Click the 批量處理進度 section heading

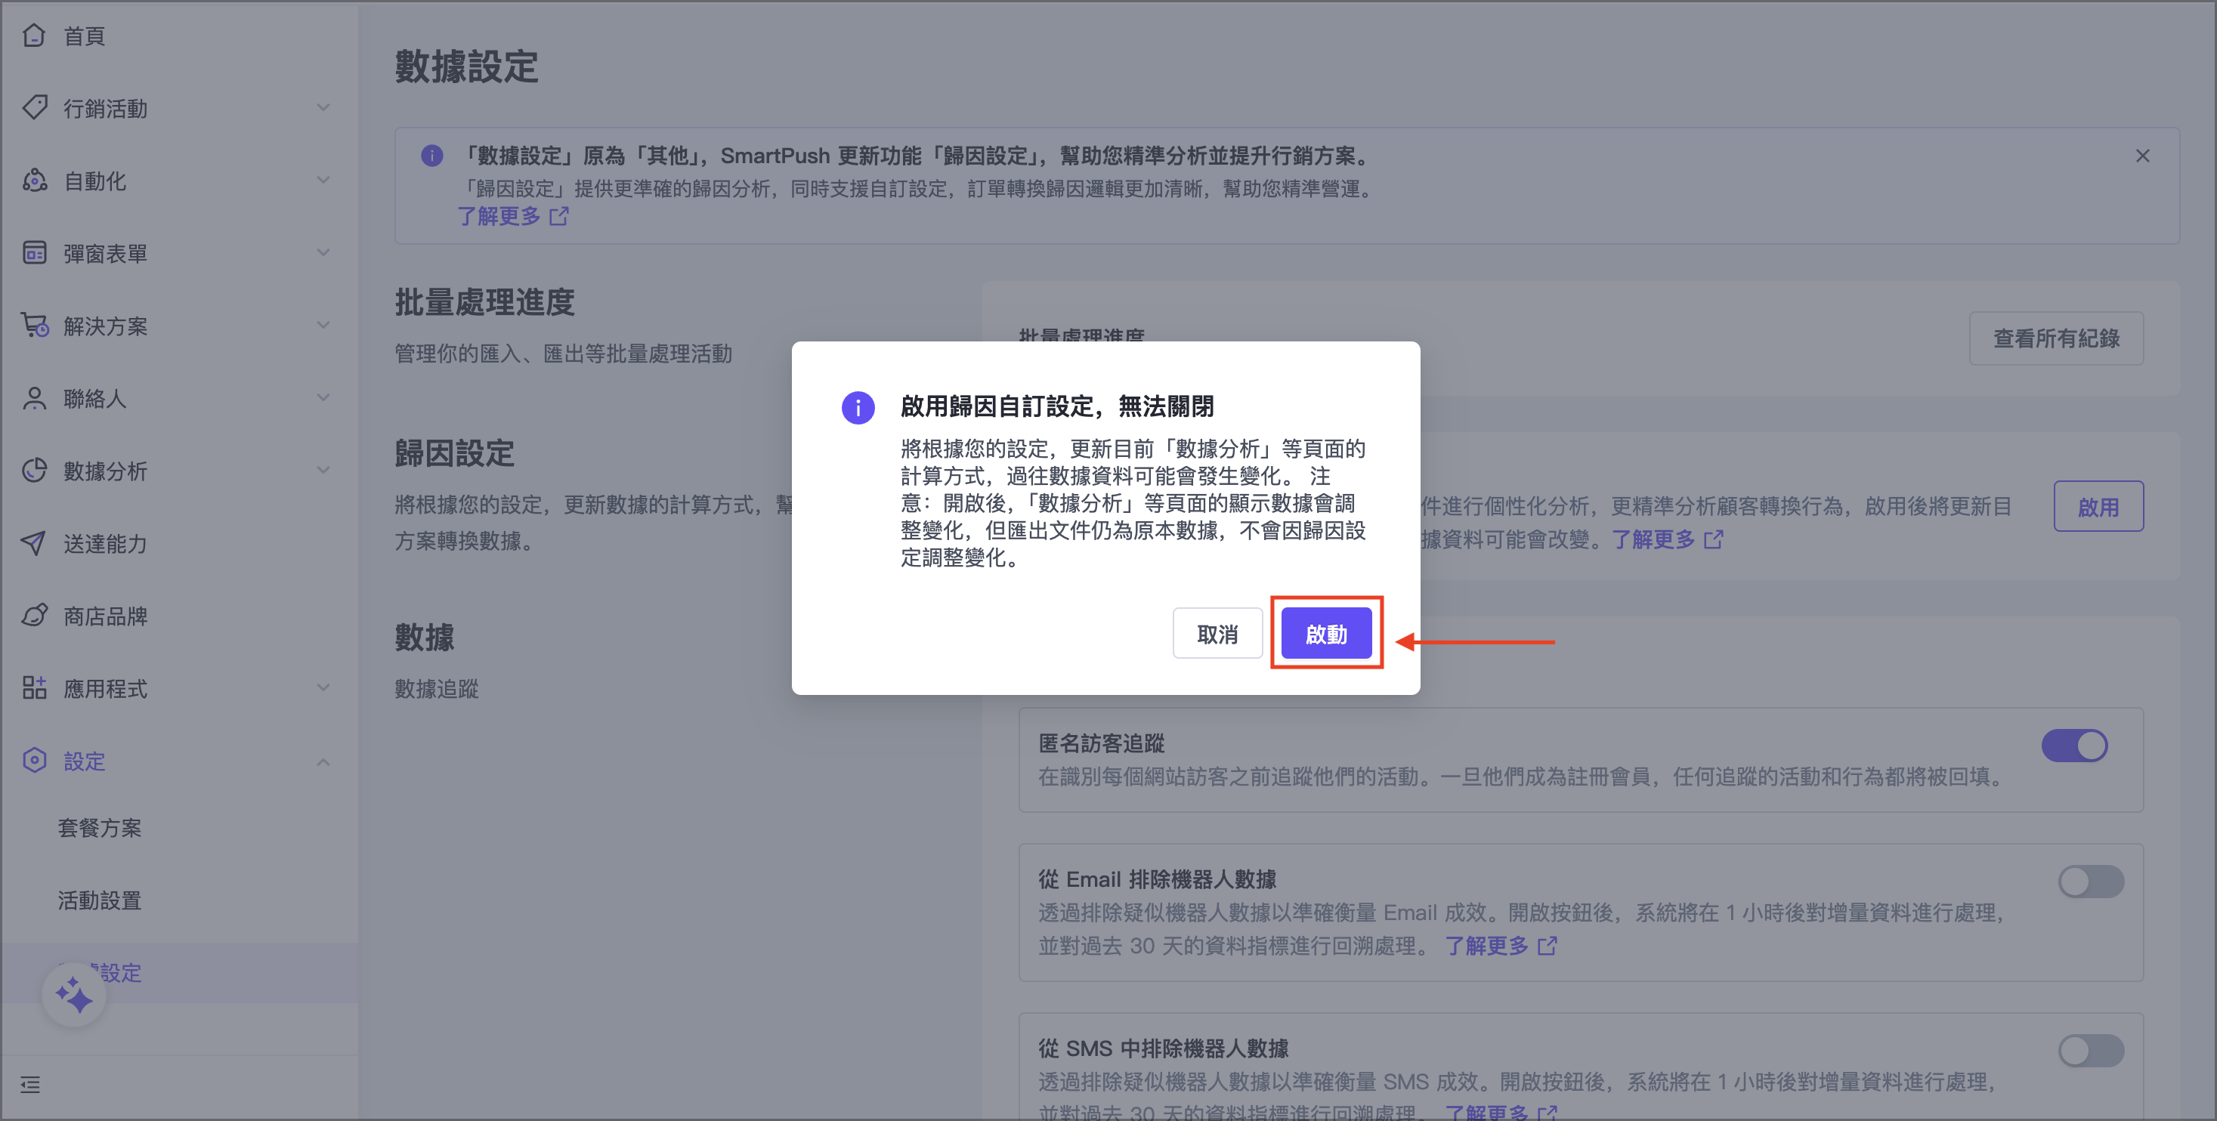click(x=484, y=302)
